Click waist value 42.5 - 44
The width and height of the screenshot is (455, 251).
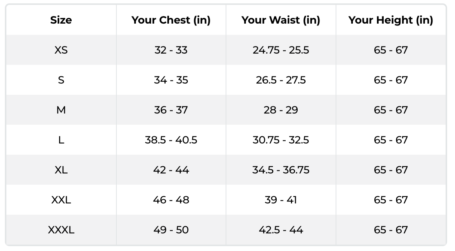click(x=281, y=230)
